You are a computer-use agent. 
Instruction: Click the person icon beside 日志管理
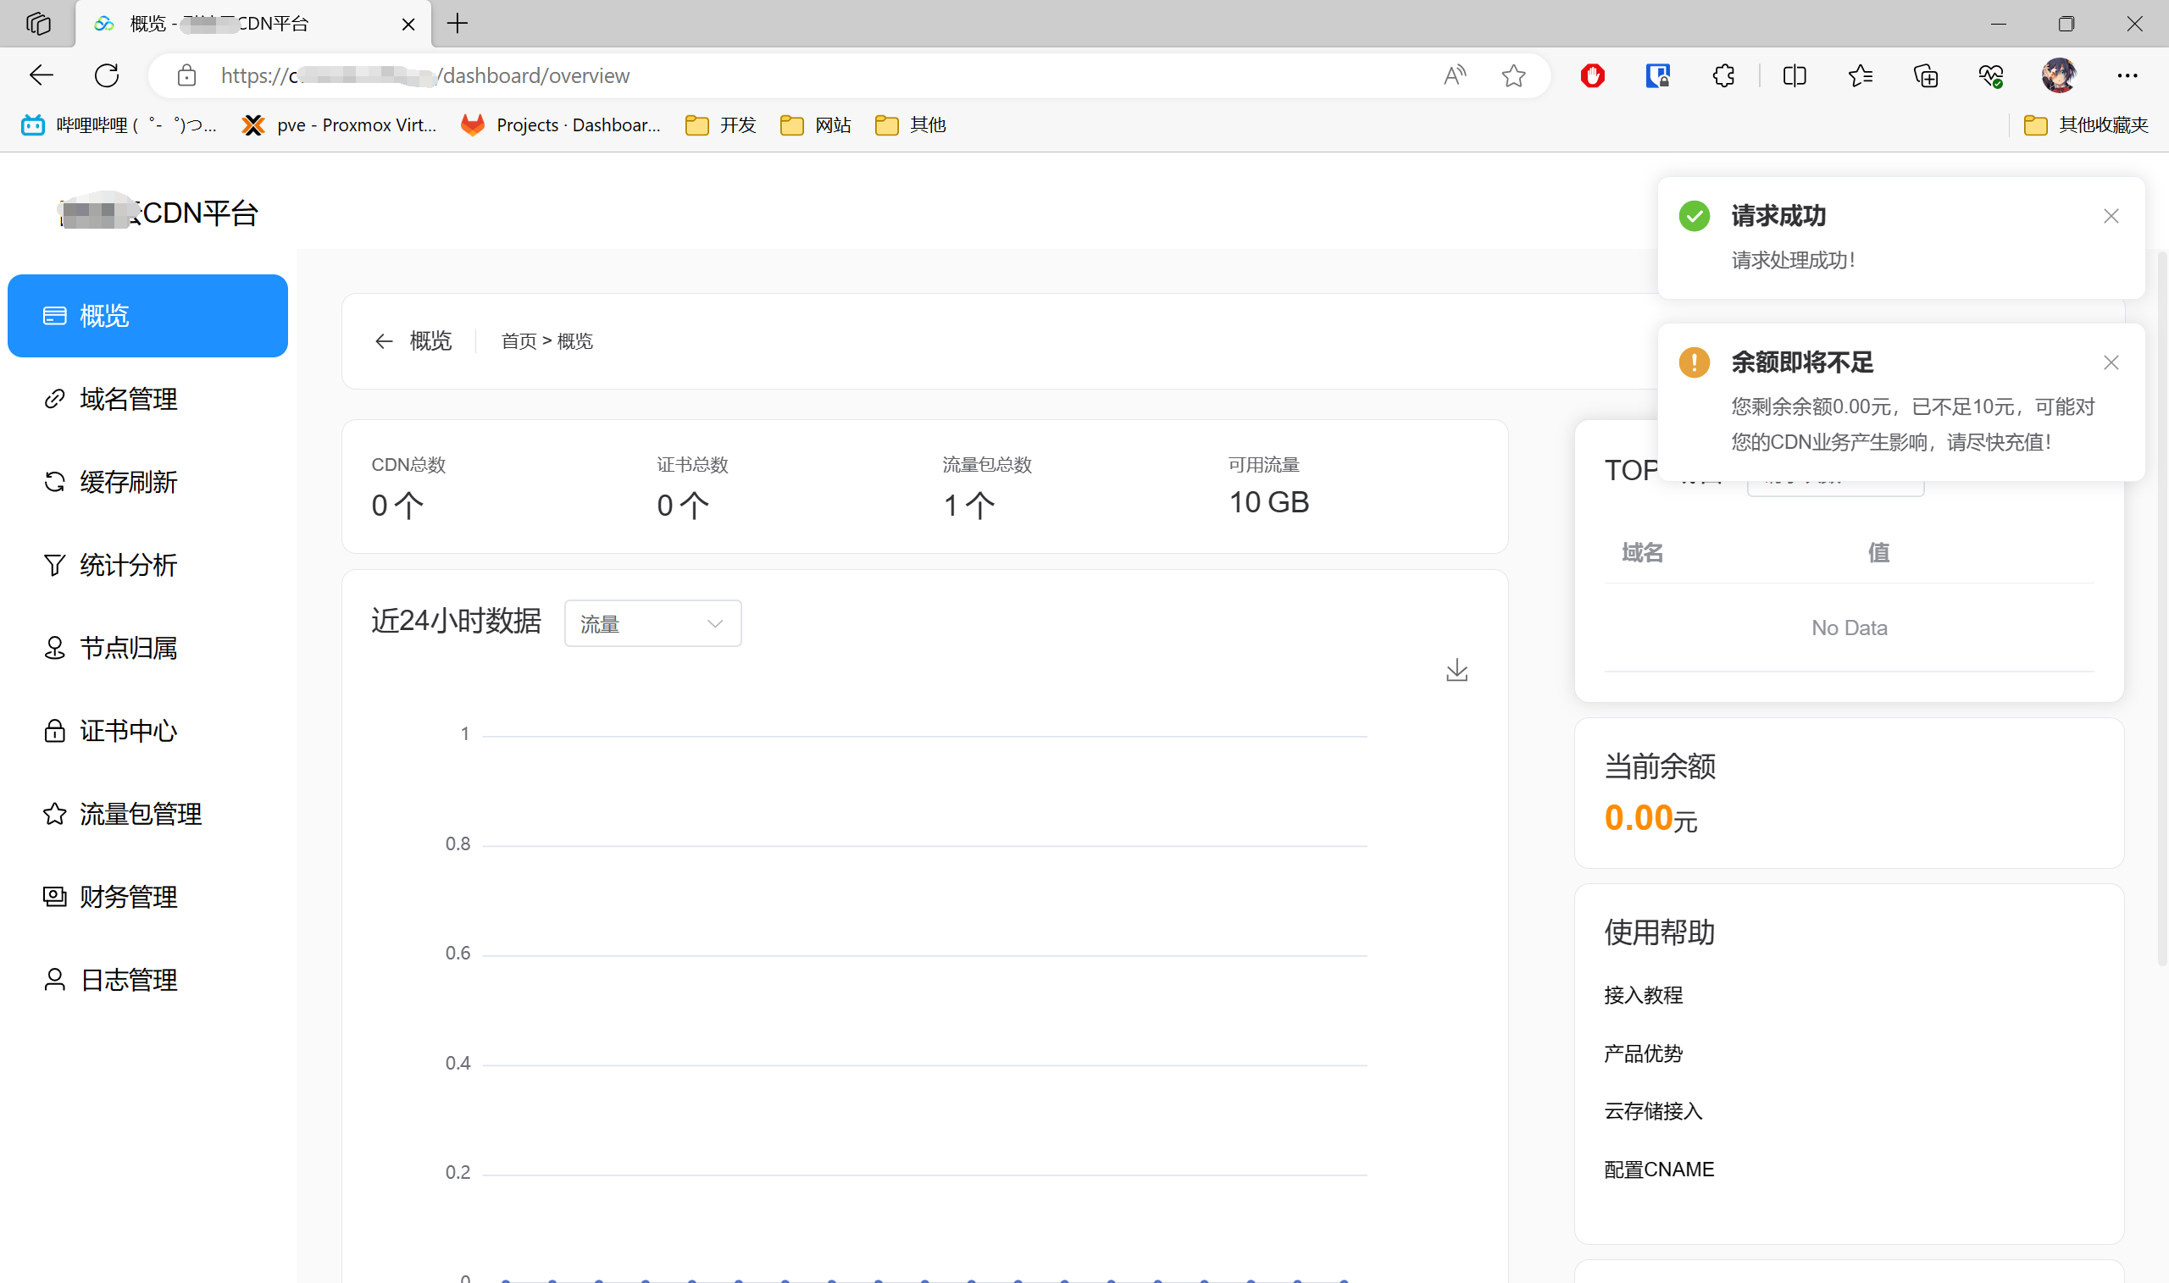pos(54,980)
